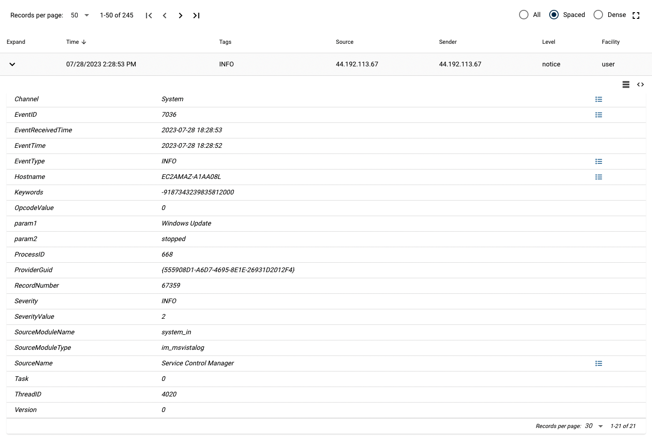The height and width of the screenshot is (436, 652).
Task: Sort by the Level column header
Action: 549,42
